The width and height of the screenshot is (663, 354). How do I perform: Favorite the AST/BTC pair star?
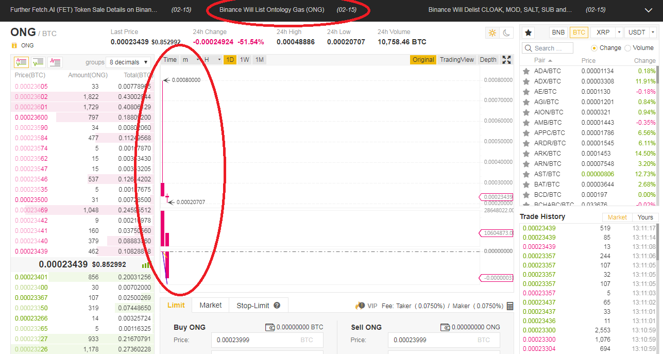coord(526,174)
